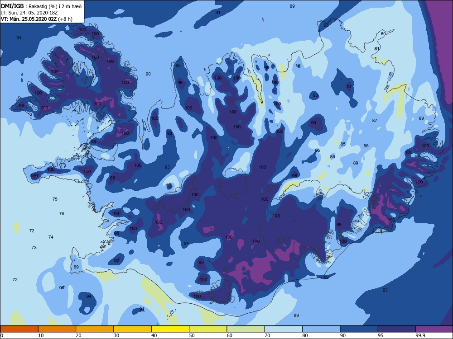This screenshot has height=339, width=453.
Task: Click the 'VT: Mán. 25.05.2020 02Z' line
Action: pyautogui.click(x=29, y=19)
